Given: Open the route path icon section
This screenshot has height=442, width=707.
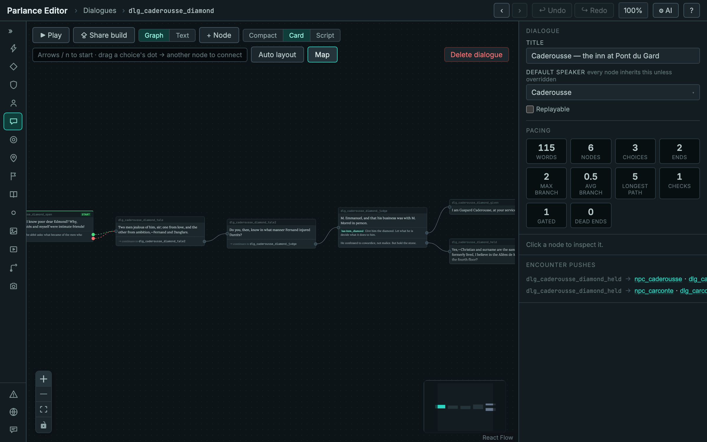Looking at the screenshot, I should pos(13,268).
